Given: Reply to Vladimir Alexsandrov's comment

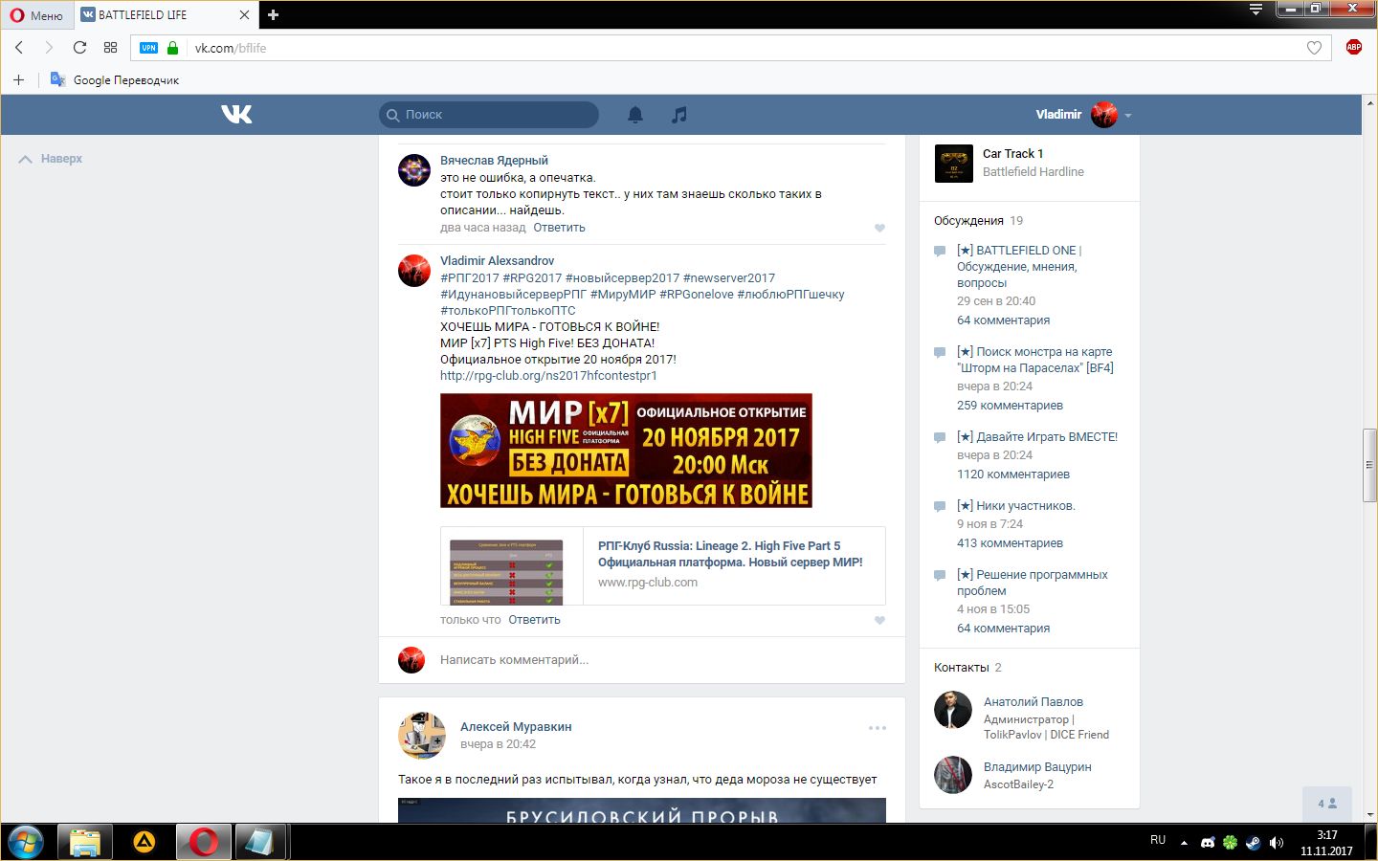Looking at the screenshot, I should pos(534,620).
